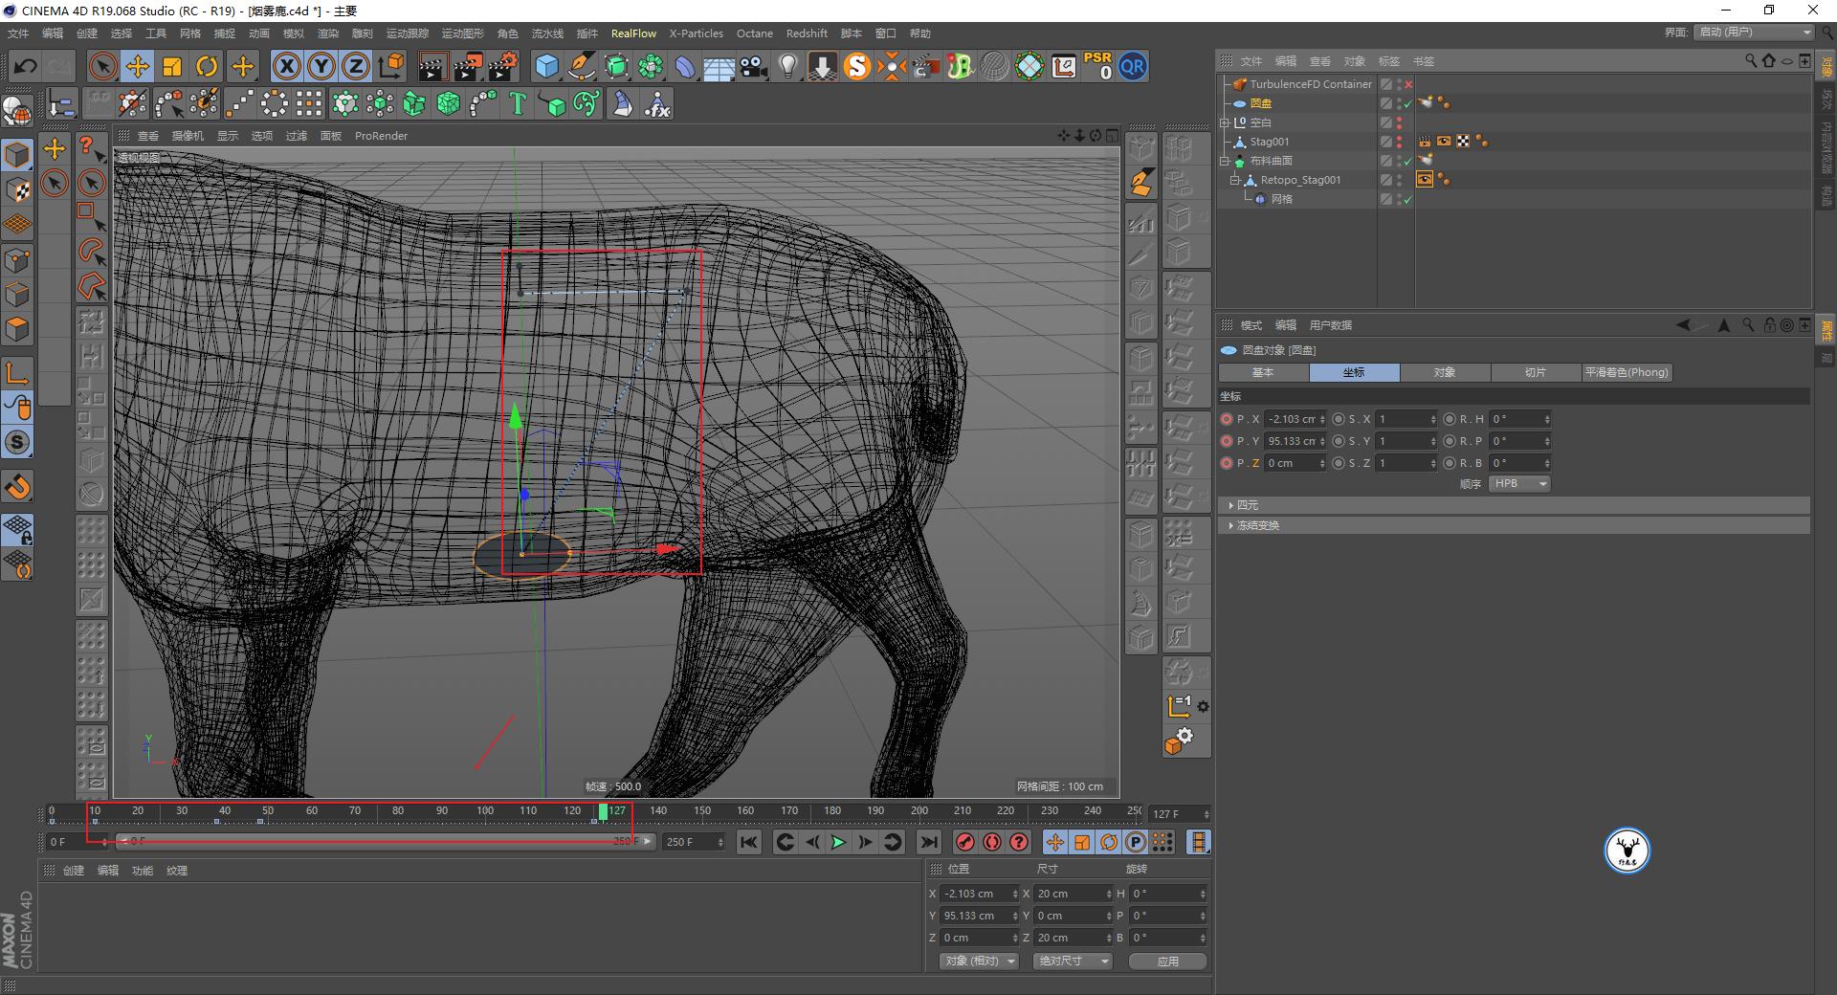The image size is (1837, 995).
Task: Expand the 空白 object in Object Manager
Action: point(1226,122)
